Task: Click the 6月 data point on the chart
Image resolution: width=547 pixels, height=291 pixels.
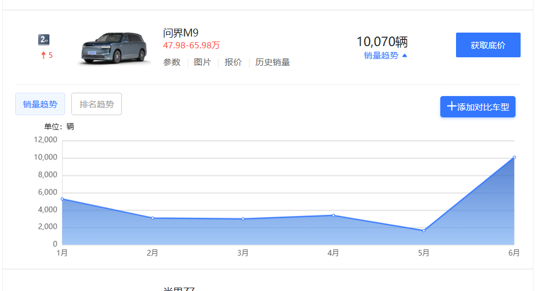Action: pyautogui.click(x=514, y=157)
